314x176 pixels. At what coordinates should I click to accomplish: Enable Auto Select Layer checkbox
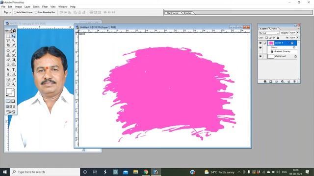15,12
